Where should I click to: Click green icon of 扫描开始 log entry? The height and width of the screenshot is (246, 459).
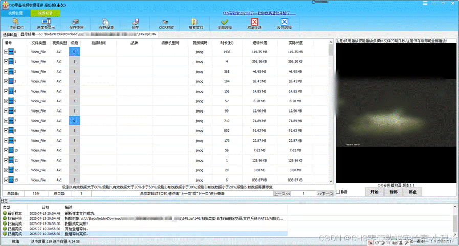click(x=5, y=218)
